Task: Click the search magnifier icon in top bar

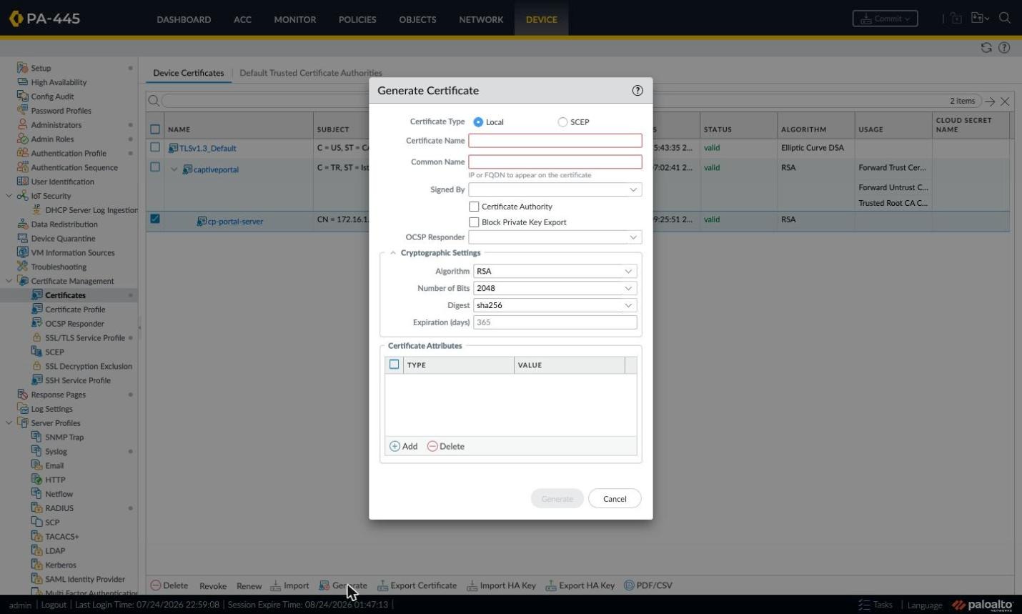Action: pos(1004,19)
